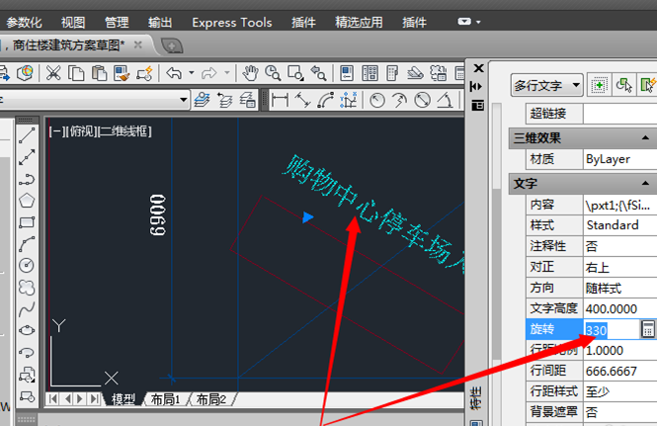657x426 pixels.
Task: Click the Paste clipboard icon
Action: 99,73
